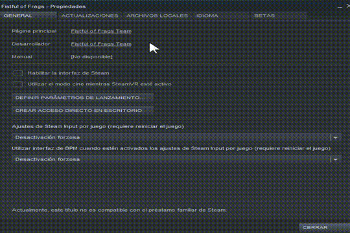Switch to the GENERAL tab
This screenshot has width=350, height=233.
point(29,16)
